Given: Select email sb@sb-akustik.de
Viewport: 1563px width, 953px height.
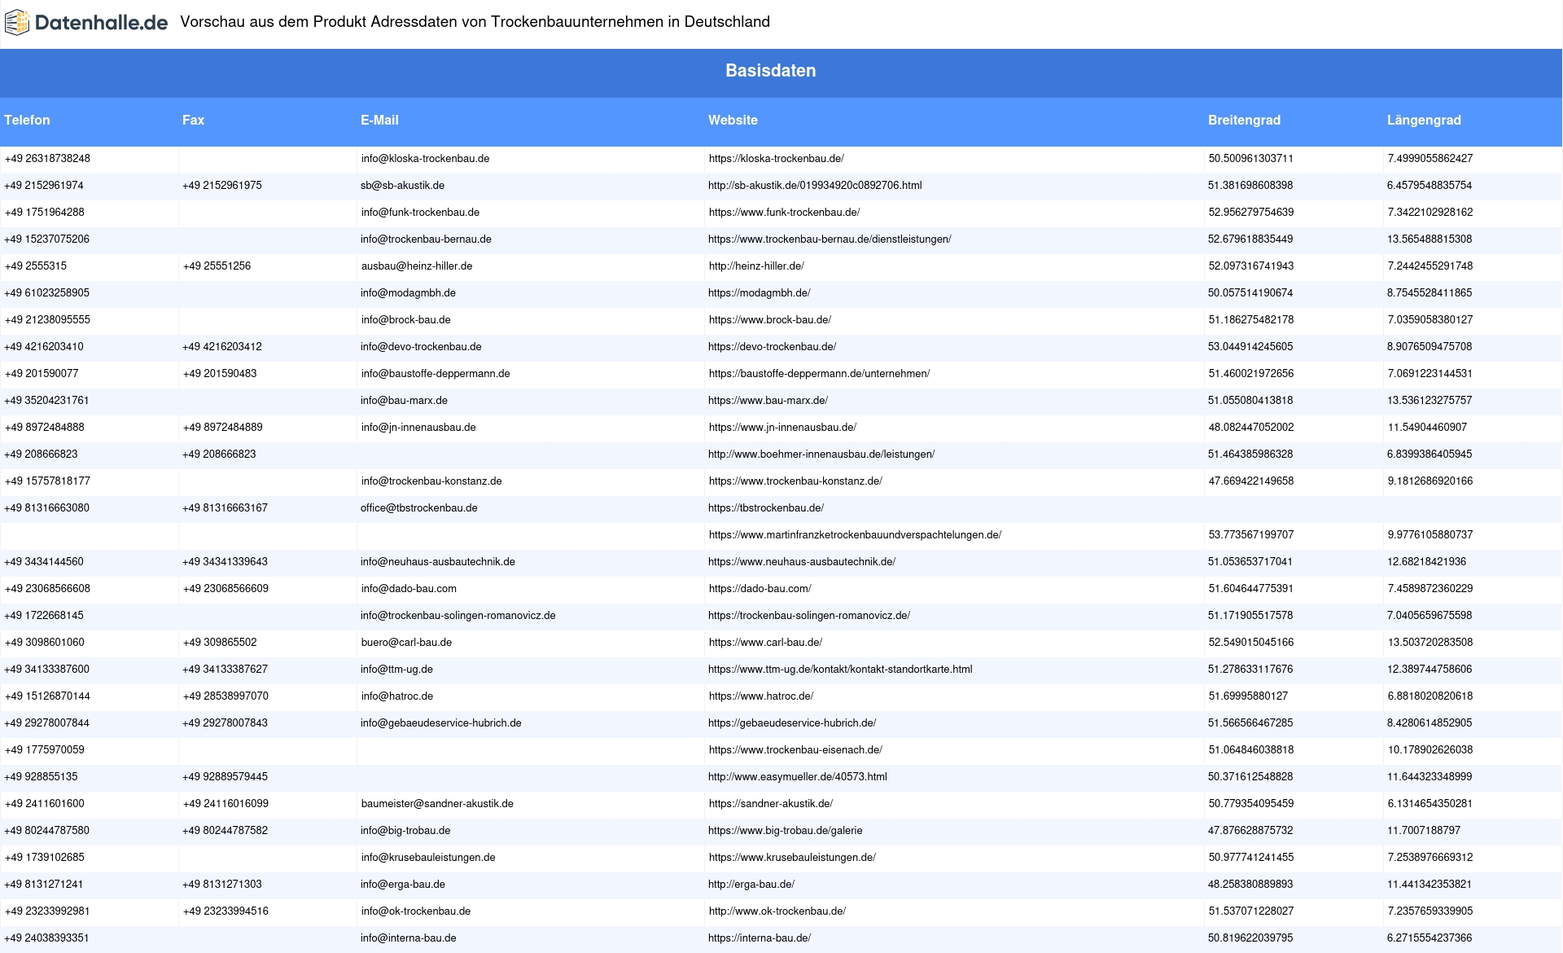Looking at the screenshot, I should pos(402,186).
